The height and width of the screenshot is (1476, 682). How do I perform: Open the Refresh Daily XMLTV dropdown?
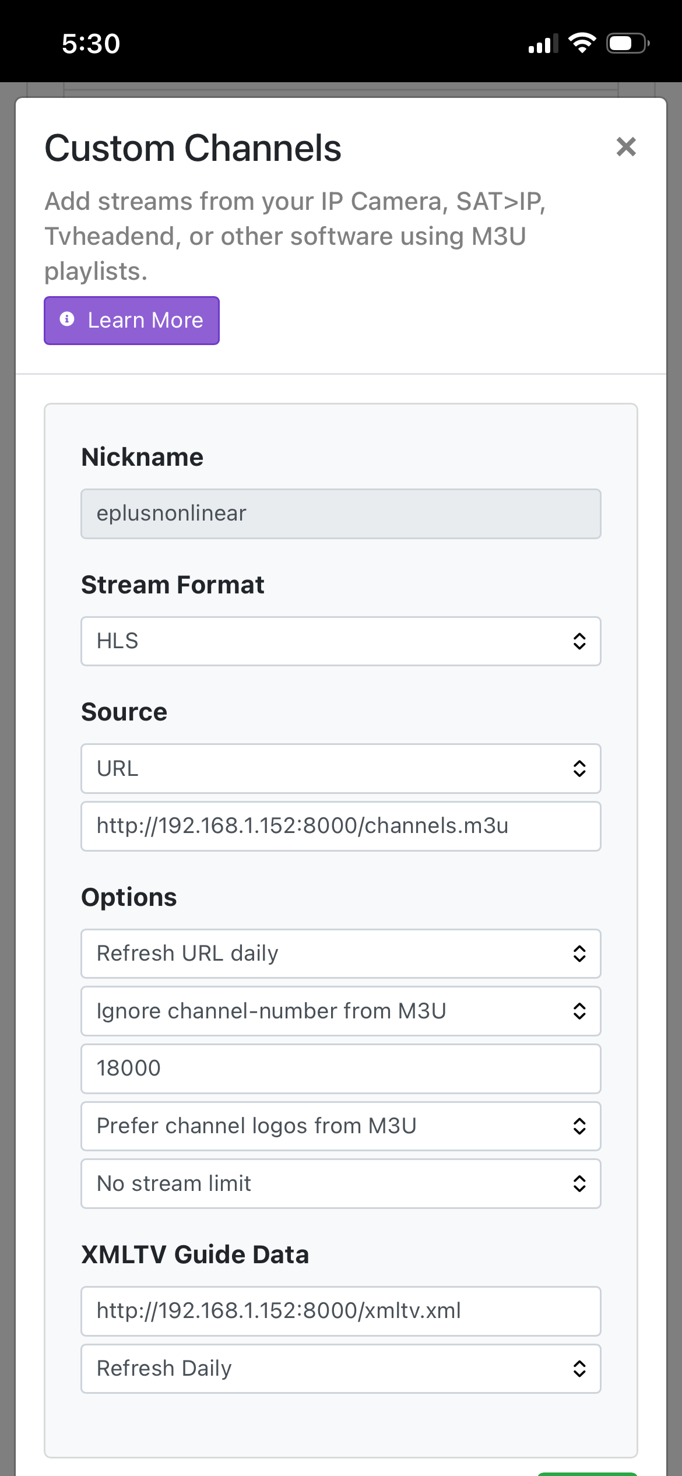[x=340, y=1369]
